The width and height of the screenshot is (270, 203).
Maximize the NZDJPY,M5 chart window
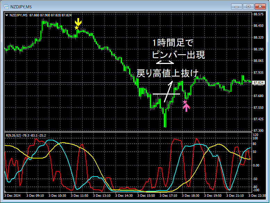click(x=248, y=7)
